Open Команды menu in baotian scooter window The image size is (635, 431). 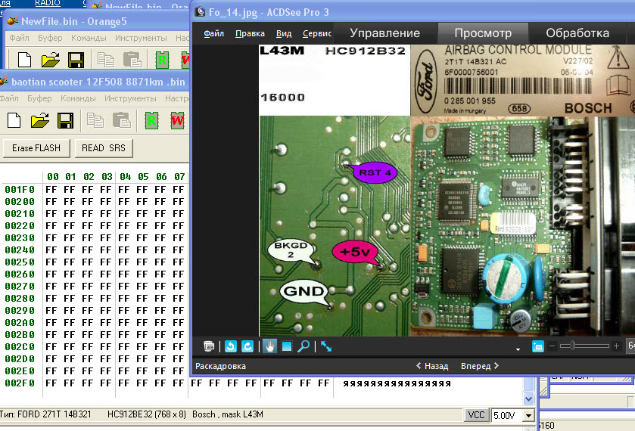(78, 98)
